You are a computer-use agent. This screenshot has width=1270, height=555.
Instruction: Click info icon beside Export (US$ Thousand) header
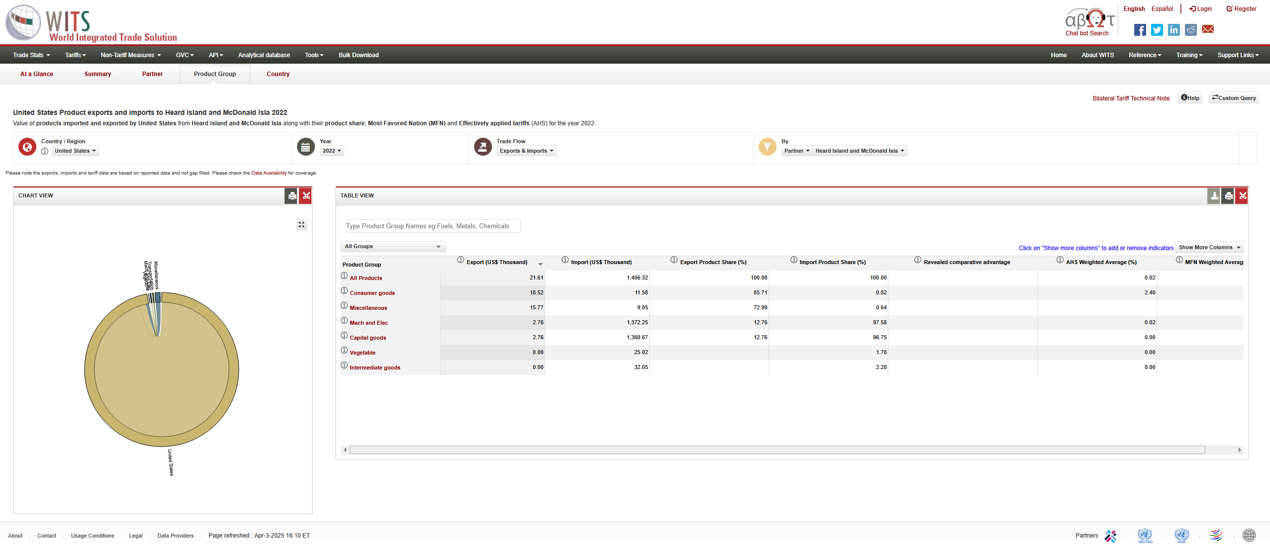[461, 260]
